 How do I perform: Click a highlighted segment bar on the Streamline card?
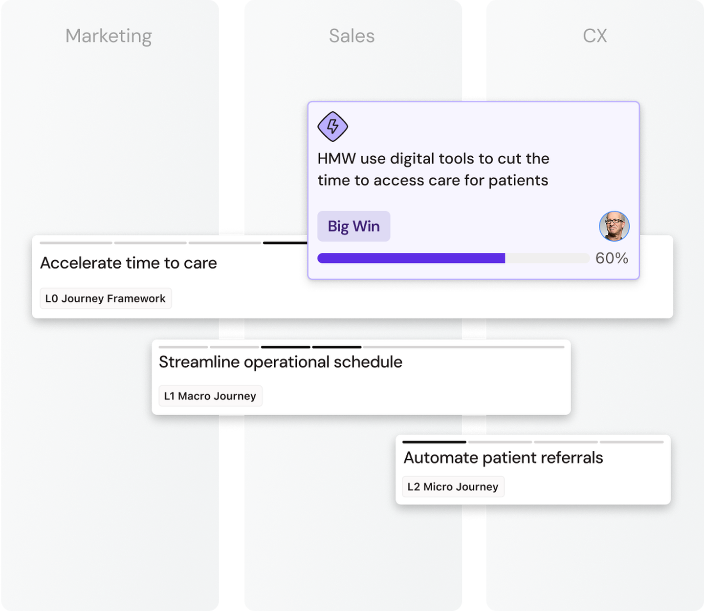point(285,347)
